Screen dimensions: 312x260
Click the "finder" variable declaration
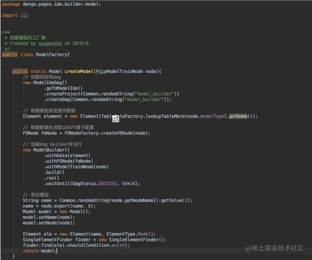(83, 240)
